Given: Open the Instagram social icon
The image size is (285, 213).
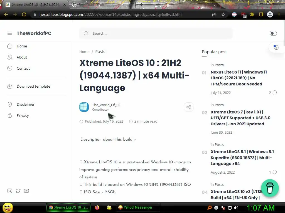Looking at the screenshot, I should tap(10, 191).
